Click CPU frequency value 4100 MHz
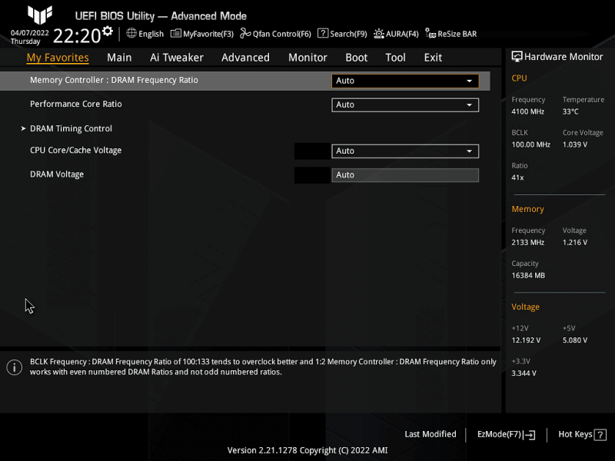615x461 pixels. [x=528, y=111]
